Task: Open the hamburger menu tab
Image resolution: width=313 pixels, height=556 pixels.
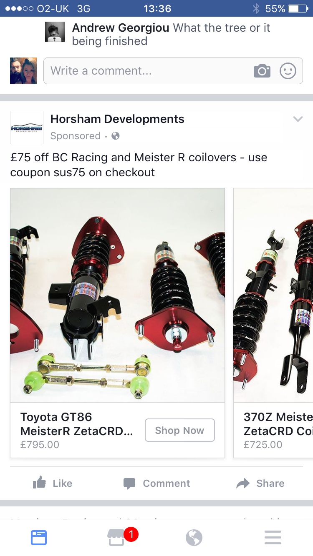Action: tap(273, 538)
